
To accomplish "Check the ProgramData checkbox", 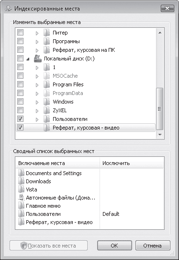I will [21, 93].
